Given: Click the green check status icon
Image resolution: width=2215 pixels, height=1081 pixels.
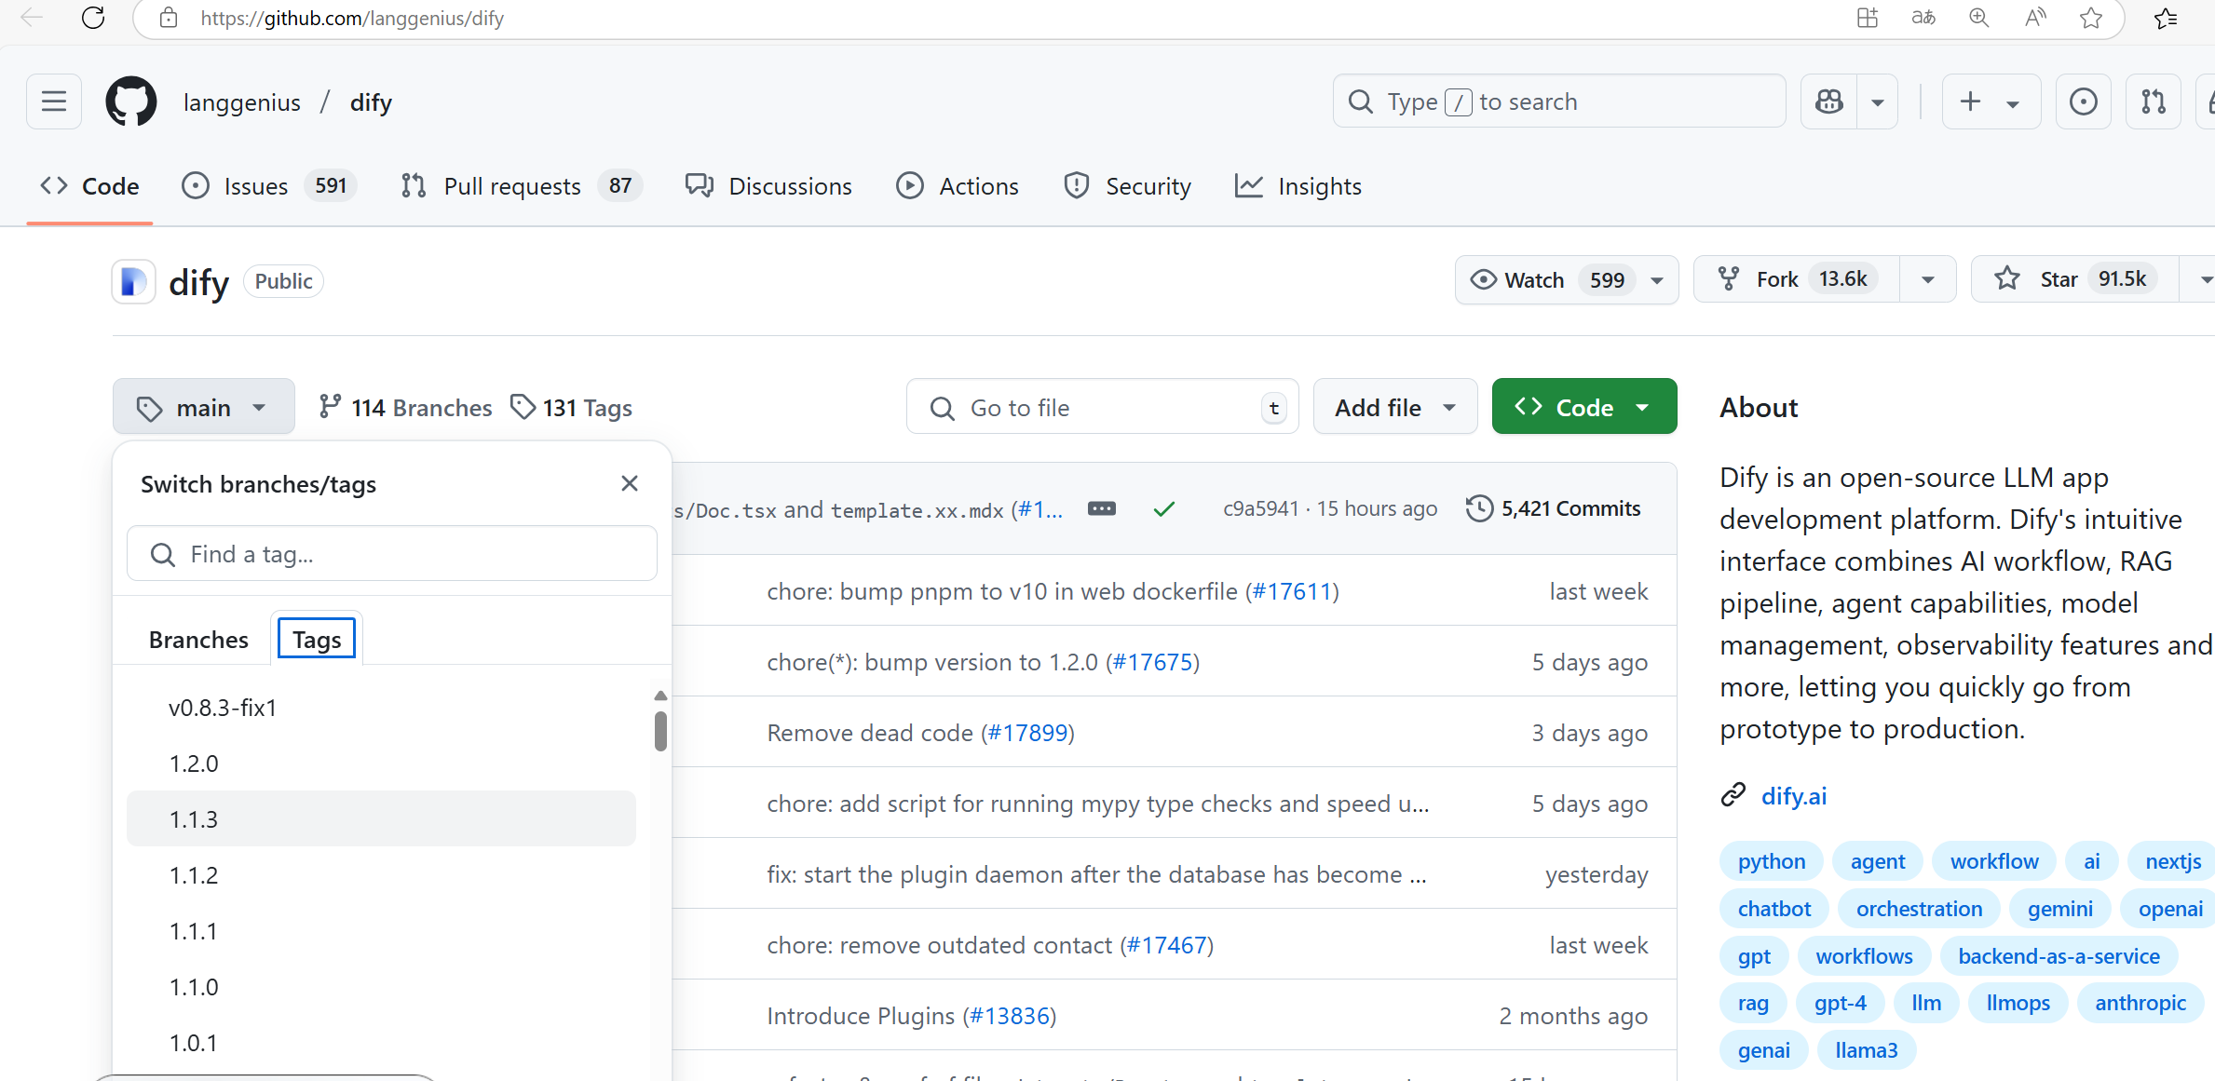Looking at the screenshot, I should click(1163, 508).
